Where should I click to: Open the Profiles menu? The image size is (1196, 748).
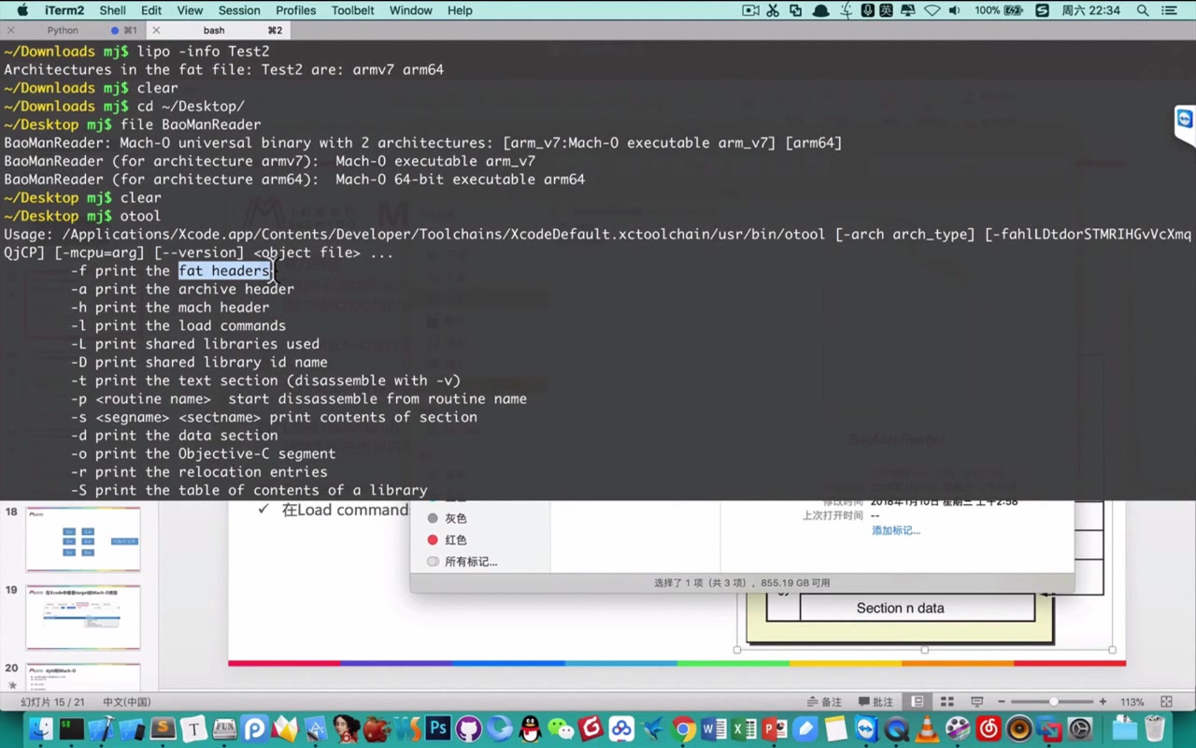click(295, 10)
